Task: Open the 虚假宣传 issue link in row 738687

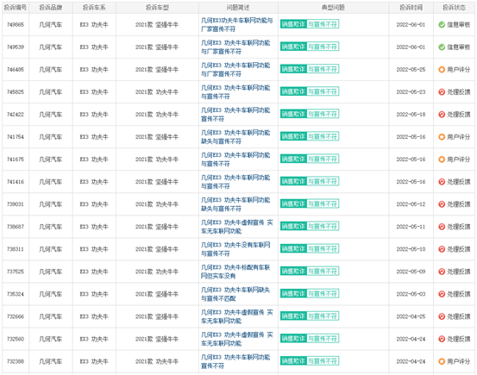Action: tap(237, 227)
